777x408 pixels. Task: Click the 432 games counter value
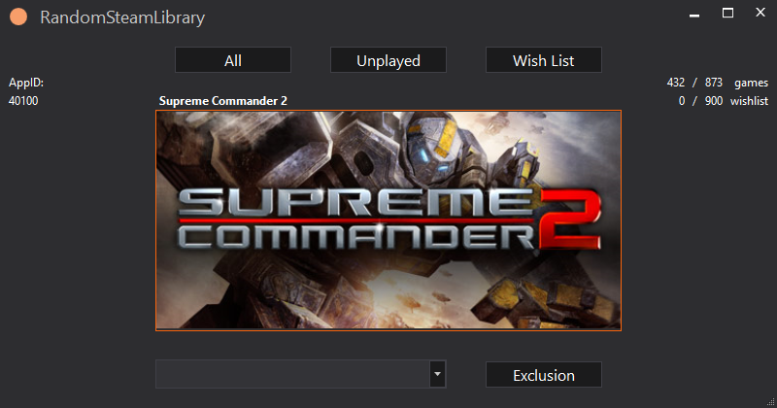[x=676, y=84]
